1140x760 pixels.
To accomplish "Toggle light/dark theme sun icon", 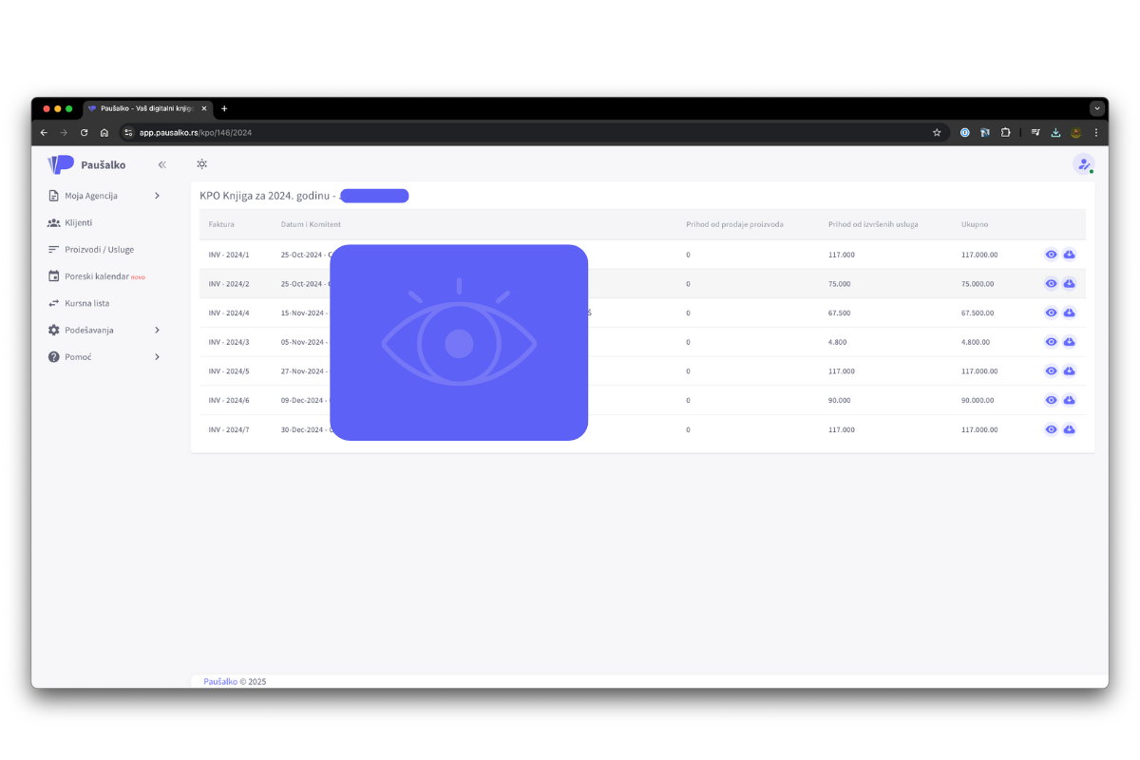I will 201,164.
